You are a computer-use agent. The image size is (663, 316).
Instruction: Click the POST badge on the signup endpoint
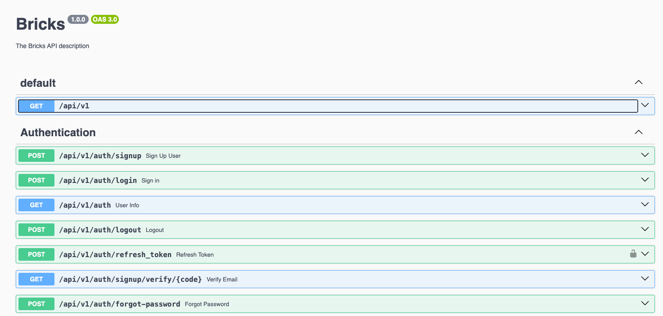[x=36, y=155]
